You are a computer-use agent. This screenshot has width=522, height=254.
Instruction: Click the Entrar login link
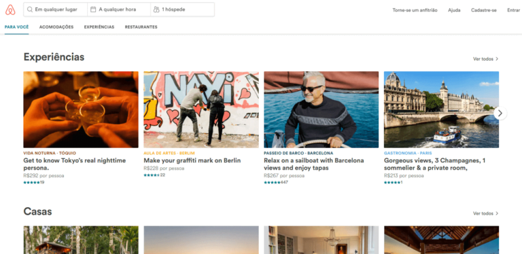pos(514,10)
